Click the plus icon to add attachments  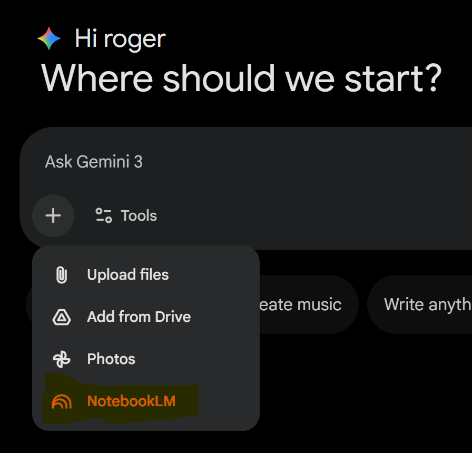[53, 215]
